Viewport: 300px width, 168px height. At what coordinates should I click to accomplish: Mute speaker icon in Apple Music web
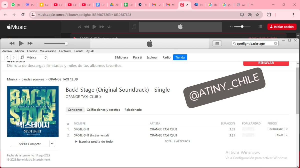[231, 27]
